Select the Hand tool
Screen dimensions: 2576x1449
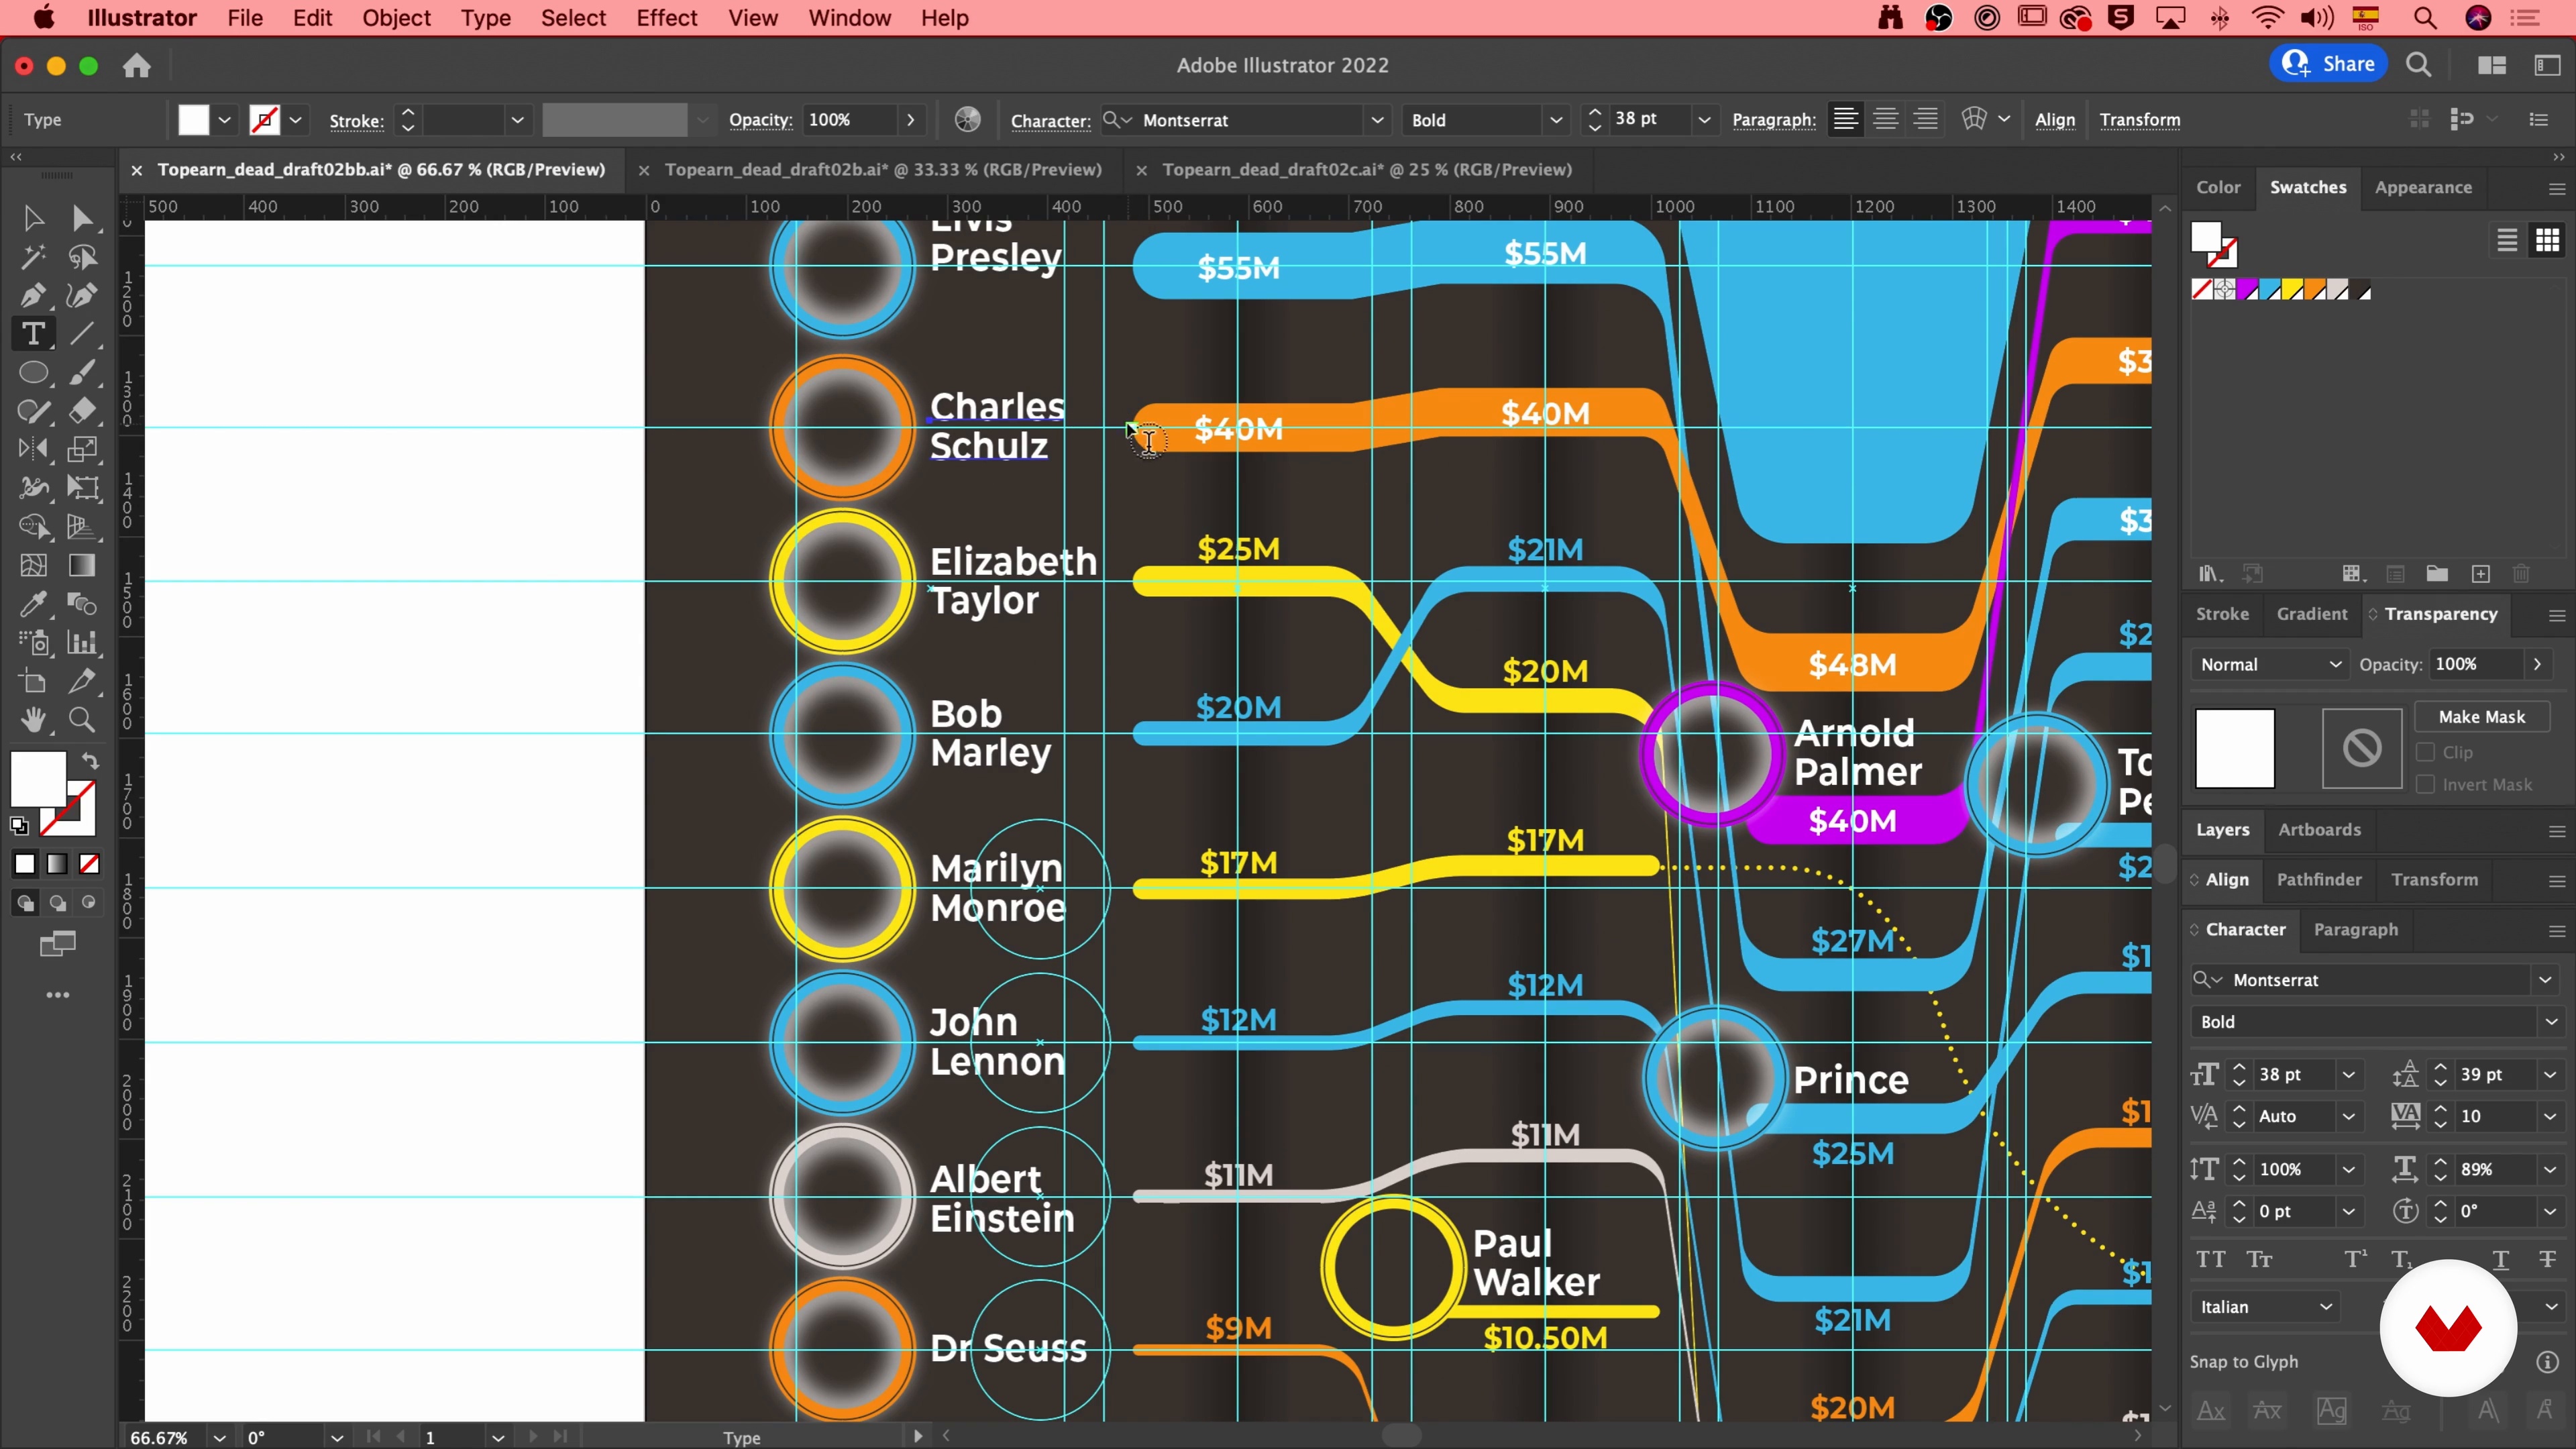click(33, 720)
